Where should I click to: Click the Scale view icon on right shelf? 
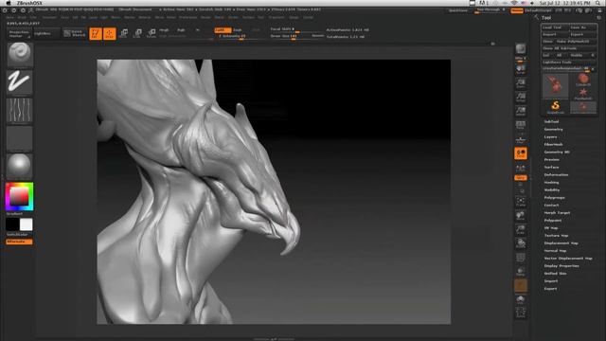[521, 229]
